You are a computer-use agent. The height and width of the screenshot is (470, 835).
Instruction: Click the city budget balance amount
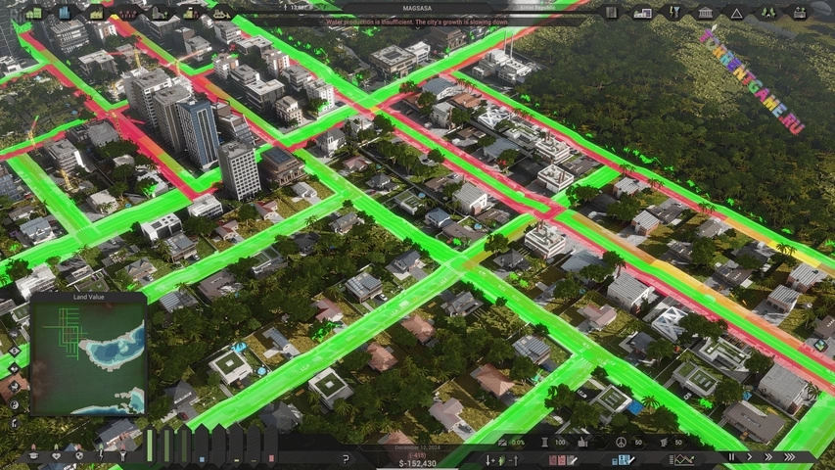(x=417, y=463)
